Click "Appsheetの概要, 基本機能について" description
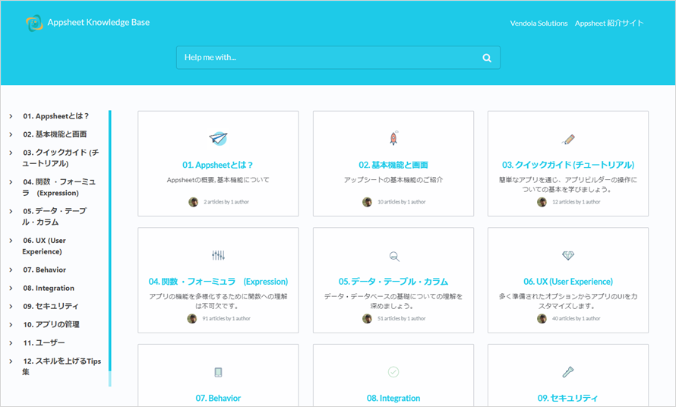The image size is (676, 407). pyautogui.click(x=218, y=180)
